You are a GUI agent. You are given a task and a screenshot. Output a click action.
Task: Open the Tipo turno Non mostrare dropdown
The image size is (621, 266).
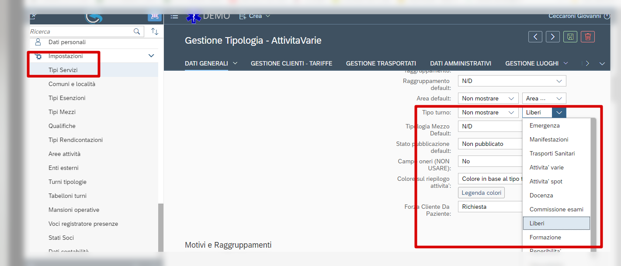[x=488, y=112]
